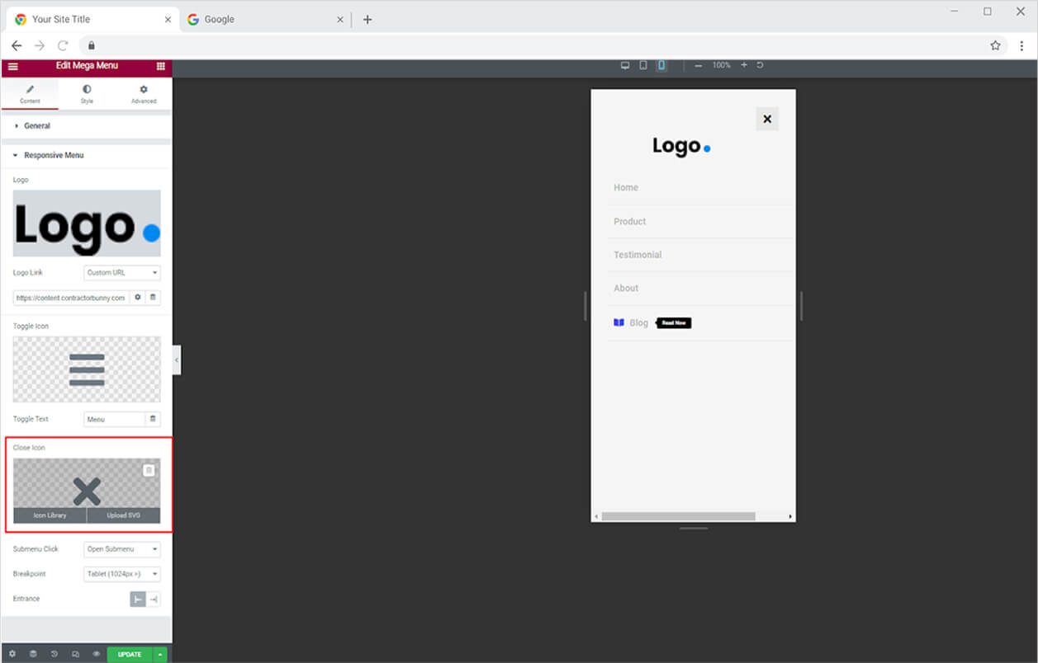Switch preview to desktop device view

click(x=625, y=65)
